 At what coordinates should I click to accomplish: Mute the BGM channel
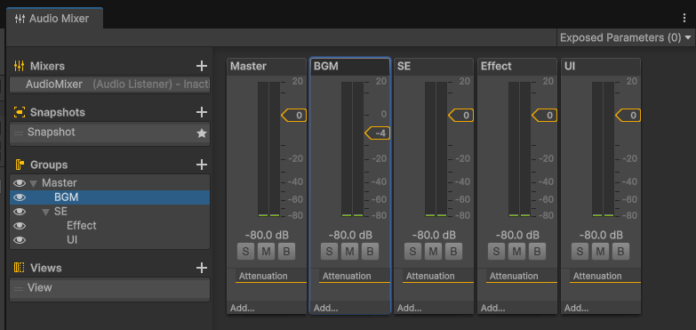[349, 252]
